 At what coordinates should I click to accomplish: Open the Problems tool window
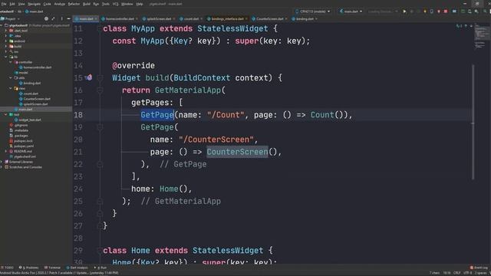pos(28,268)
